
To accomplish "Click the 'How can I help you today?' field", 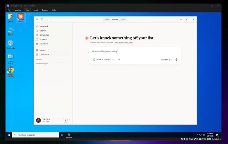I will (x=135, y=51).
